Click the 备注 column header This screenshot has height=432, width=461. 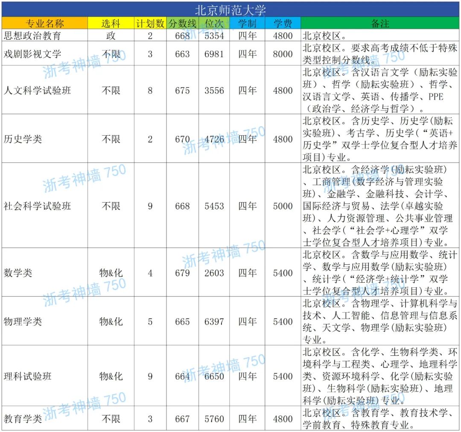tap(380, 23)
